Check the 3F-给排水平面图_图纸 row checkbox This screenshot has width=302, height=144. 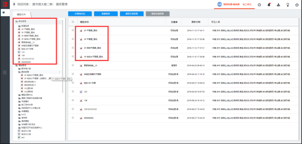(x=73, y=56)
